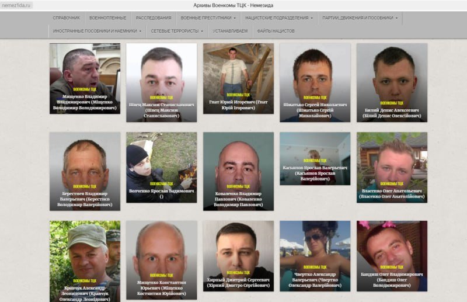Expand ИНОСТРАННЫЕ ПОСОБНИКИ И НАЕМНИКИ dropdown
The image size is (467, 302).
point(97,31)
